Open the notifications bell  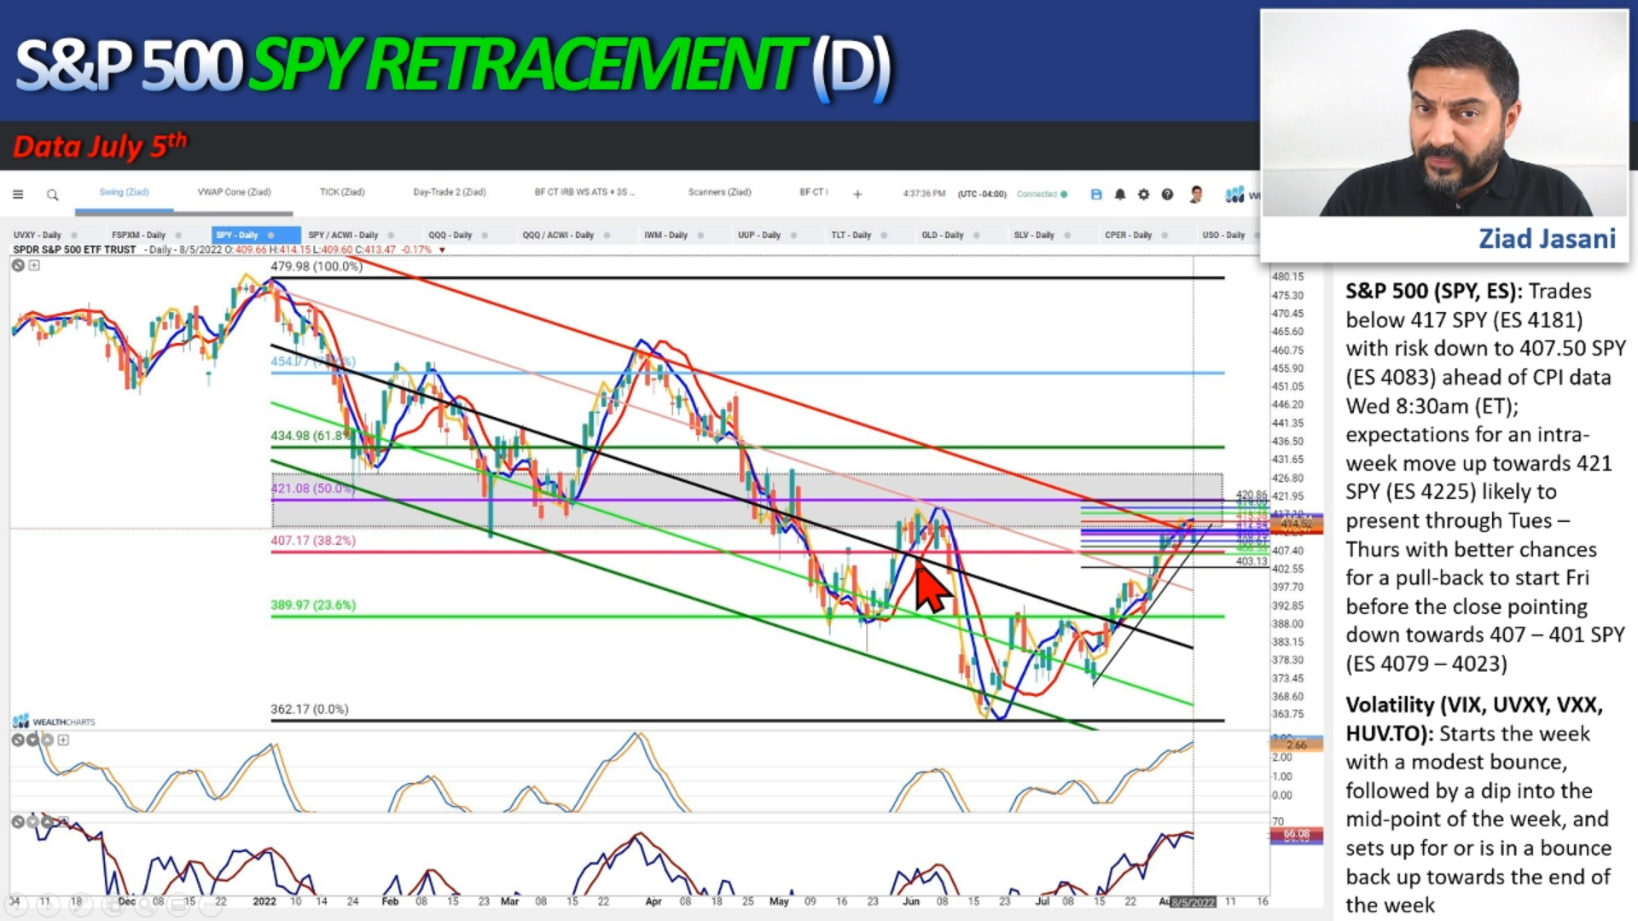1120,194
